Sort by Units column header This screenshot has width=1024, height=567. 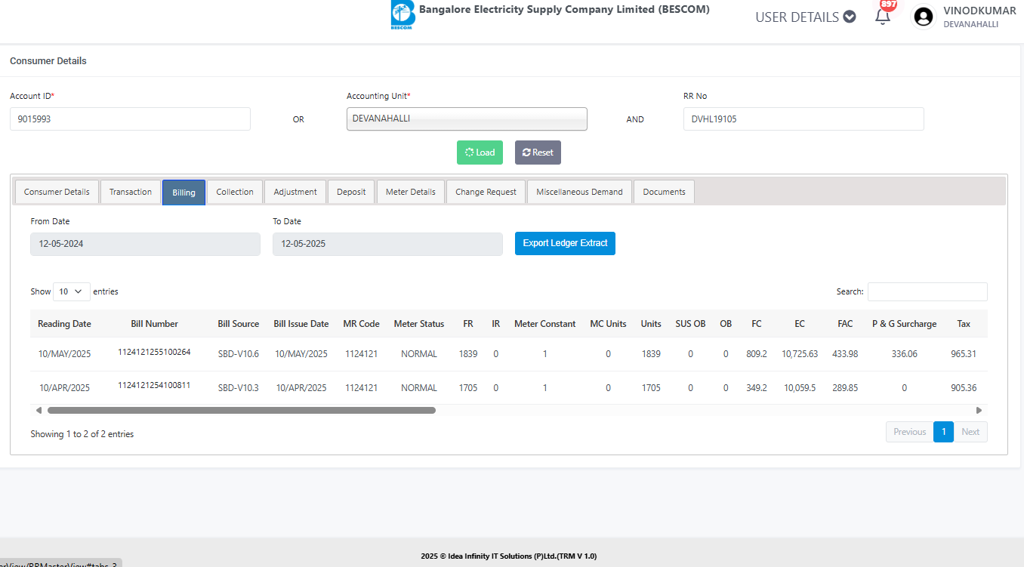pos(651,324)
